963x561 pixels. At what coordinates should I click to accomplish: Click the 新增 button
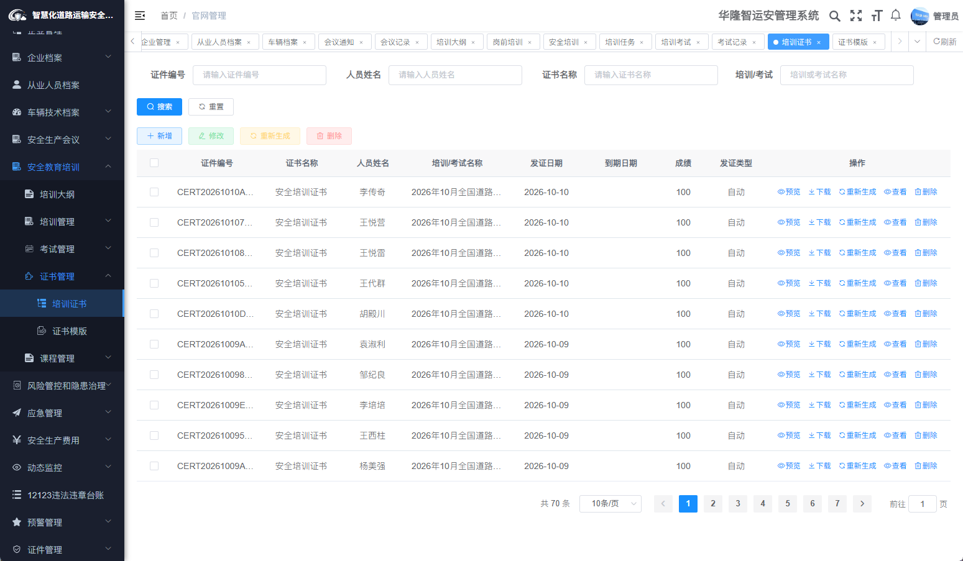[x=159, y=136]
